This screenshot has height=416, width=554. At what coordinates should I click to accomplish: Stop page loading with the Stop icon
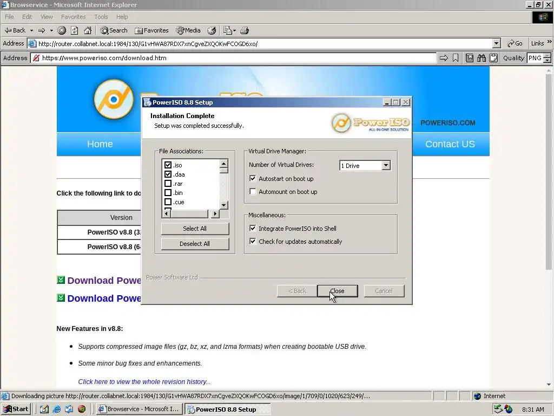click(62, 30)
